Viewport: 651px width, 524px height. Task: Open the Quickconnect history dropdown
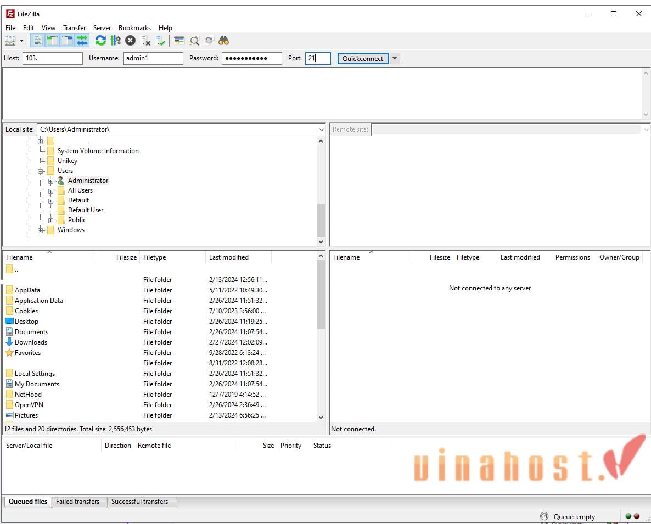pos(395,59)
